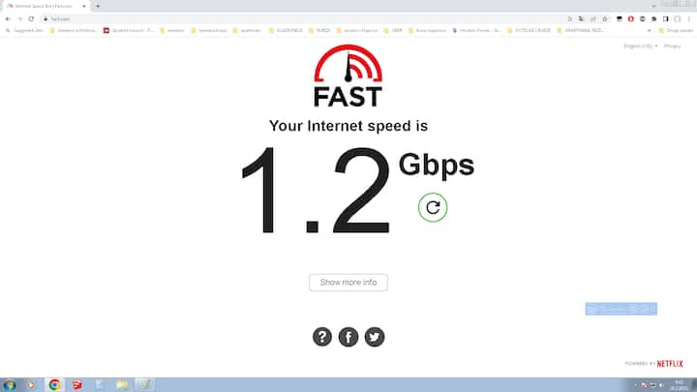Reload the page using browser refresh button
The height and width of the screenshot is (392, 697).
coord(31,19)
